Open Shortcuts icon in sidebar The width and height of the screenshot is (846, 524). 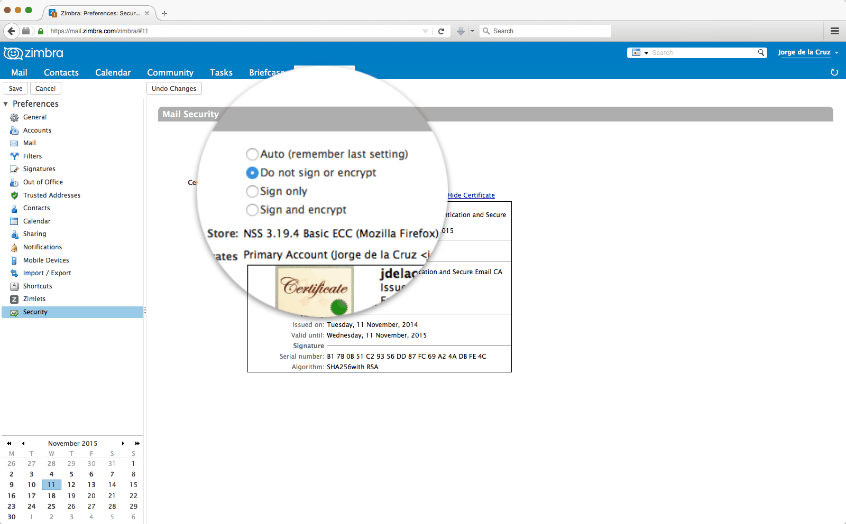(14, 286)
